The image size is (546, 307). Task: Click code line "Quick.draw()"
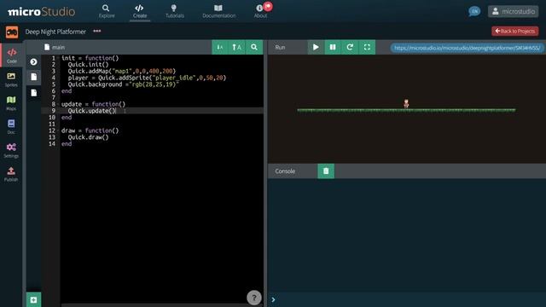(x=88, y=137)
